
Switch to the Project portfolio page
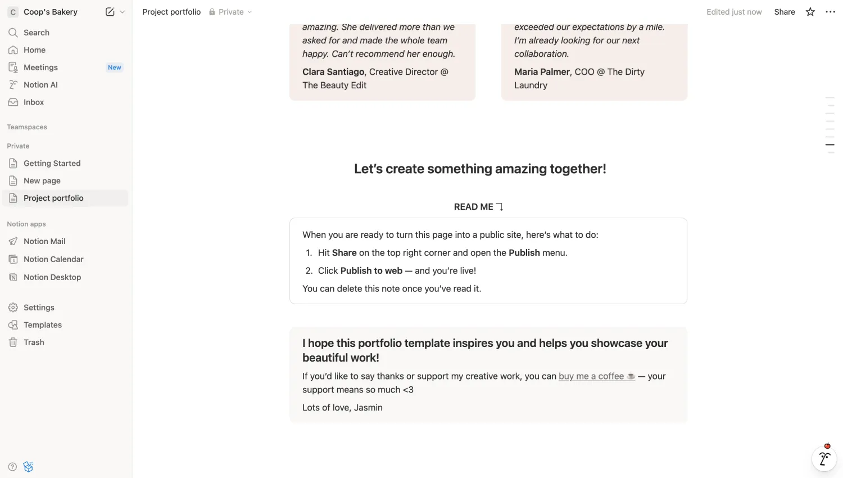coord(53,198)
